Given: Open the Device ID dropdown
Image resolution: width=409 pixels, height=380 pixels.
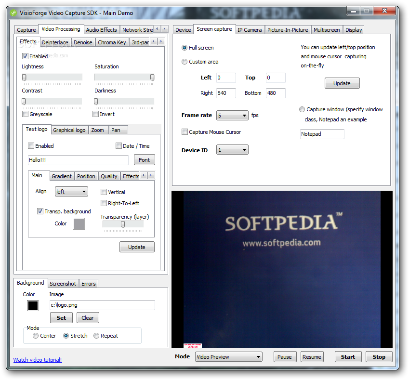Looking at the screenshot, I should tap(232, 150).
